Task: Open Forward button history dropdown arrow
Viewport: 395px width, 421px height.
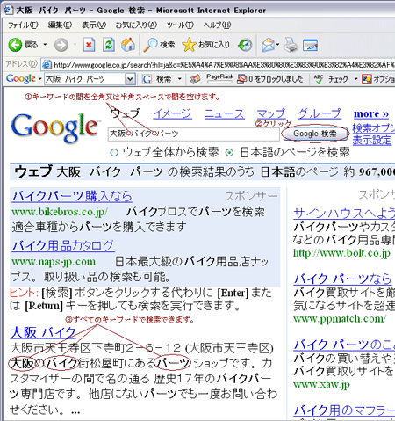Action: coord(75,45)
